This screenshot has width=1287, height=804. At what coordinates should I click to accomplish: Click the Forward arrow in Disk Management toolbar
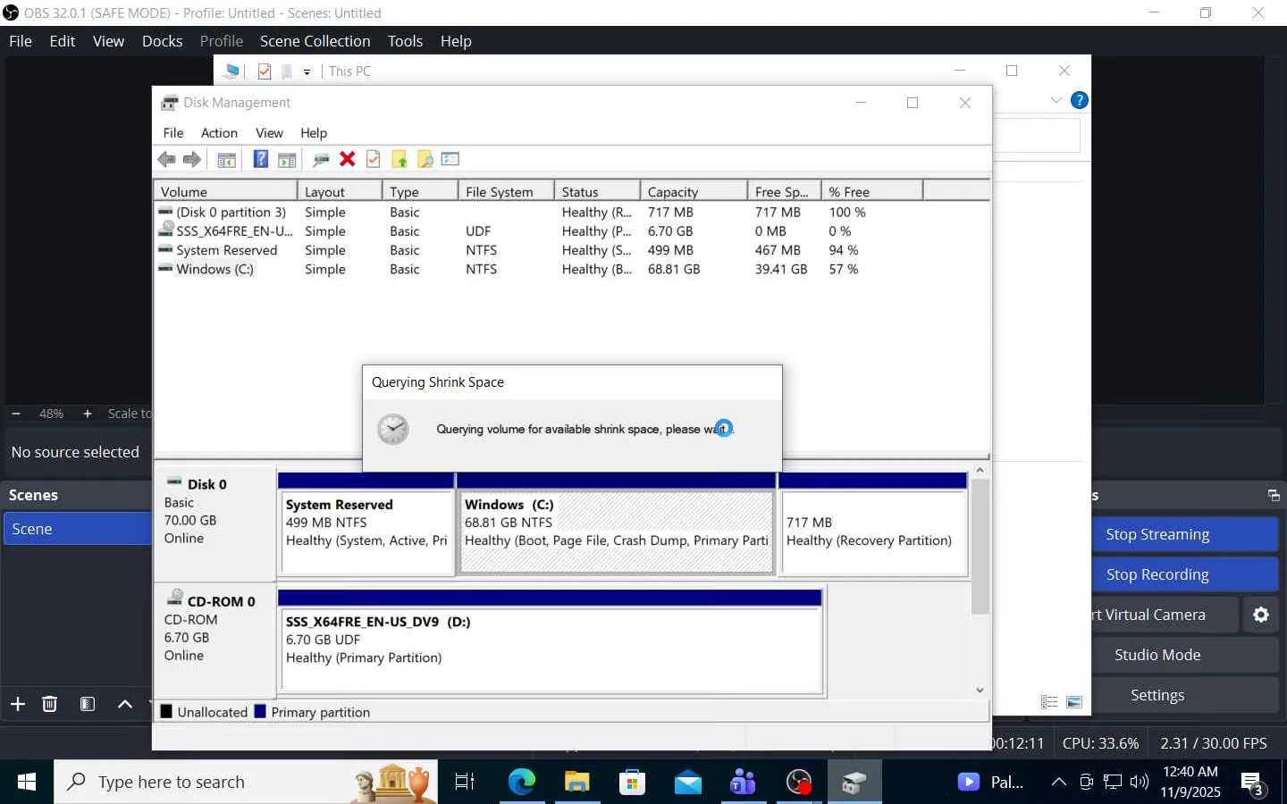click(x=192, y=159)
